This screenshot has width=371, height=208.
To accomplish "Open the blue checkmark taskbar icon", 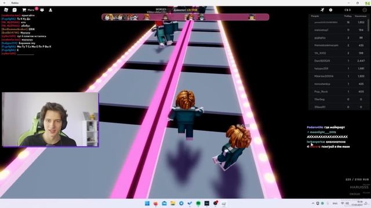I will [190, 203].
